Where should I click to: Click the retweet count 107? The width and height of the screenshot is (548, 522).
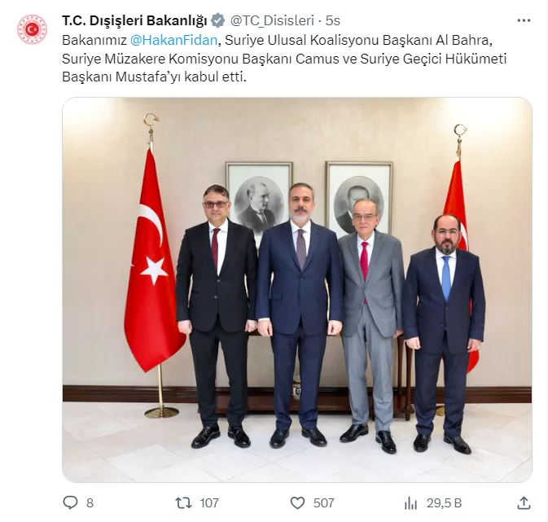209,503
